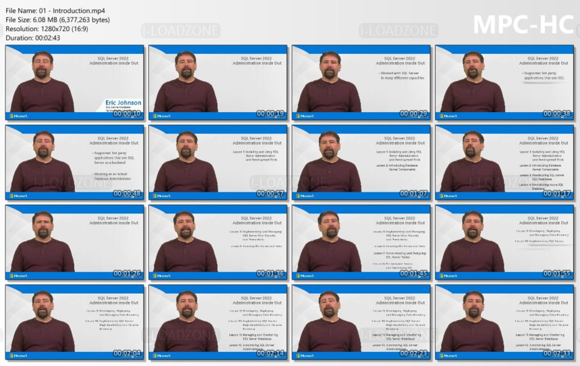Choose the thumbnail stamped 00:00:48
Image resolution: width=580 pixels, height=366 pixels.
pos(75,162)
